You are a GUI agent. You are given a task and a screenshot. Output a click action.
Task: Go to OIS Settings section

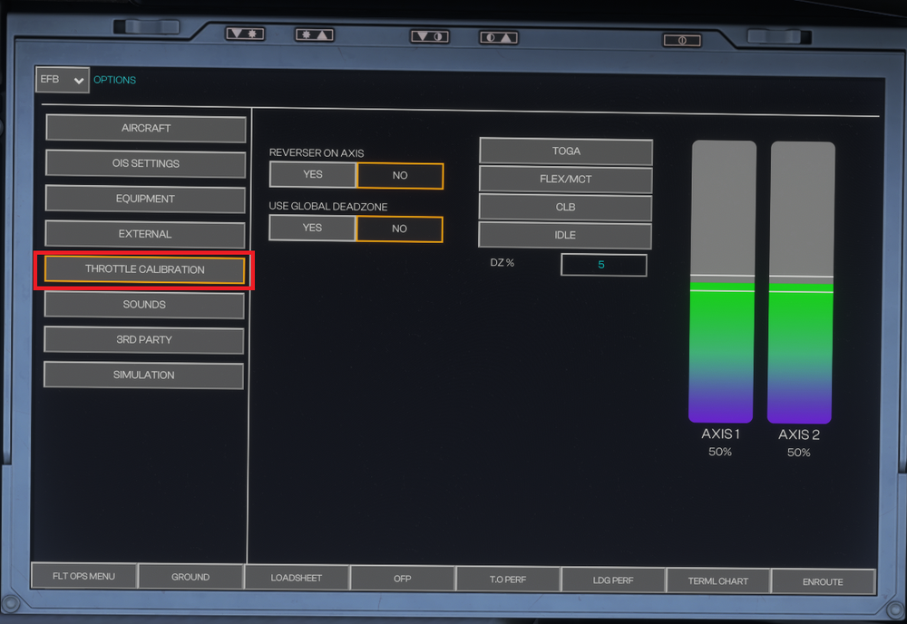pos(146,164)
